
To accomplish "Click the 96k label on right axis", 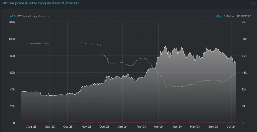I will (244, 22).
